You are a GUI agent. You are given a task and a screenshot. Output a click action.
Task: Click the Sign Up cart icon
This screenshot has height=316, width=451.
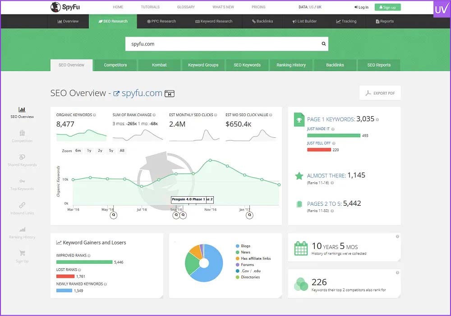[22, 253]
